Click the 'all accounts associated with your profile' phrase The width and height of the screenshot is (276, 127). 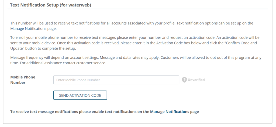pyautogui.click(x=143, y=23)
